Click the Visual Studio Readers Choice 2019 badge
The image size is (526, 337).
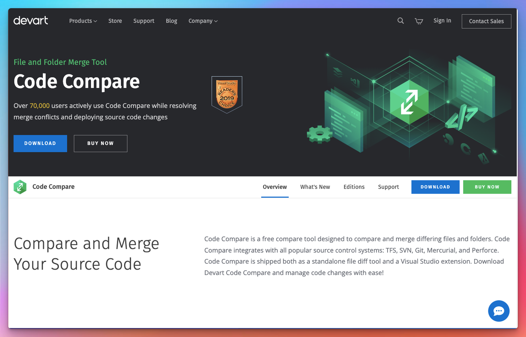tap(227, 95)
